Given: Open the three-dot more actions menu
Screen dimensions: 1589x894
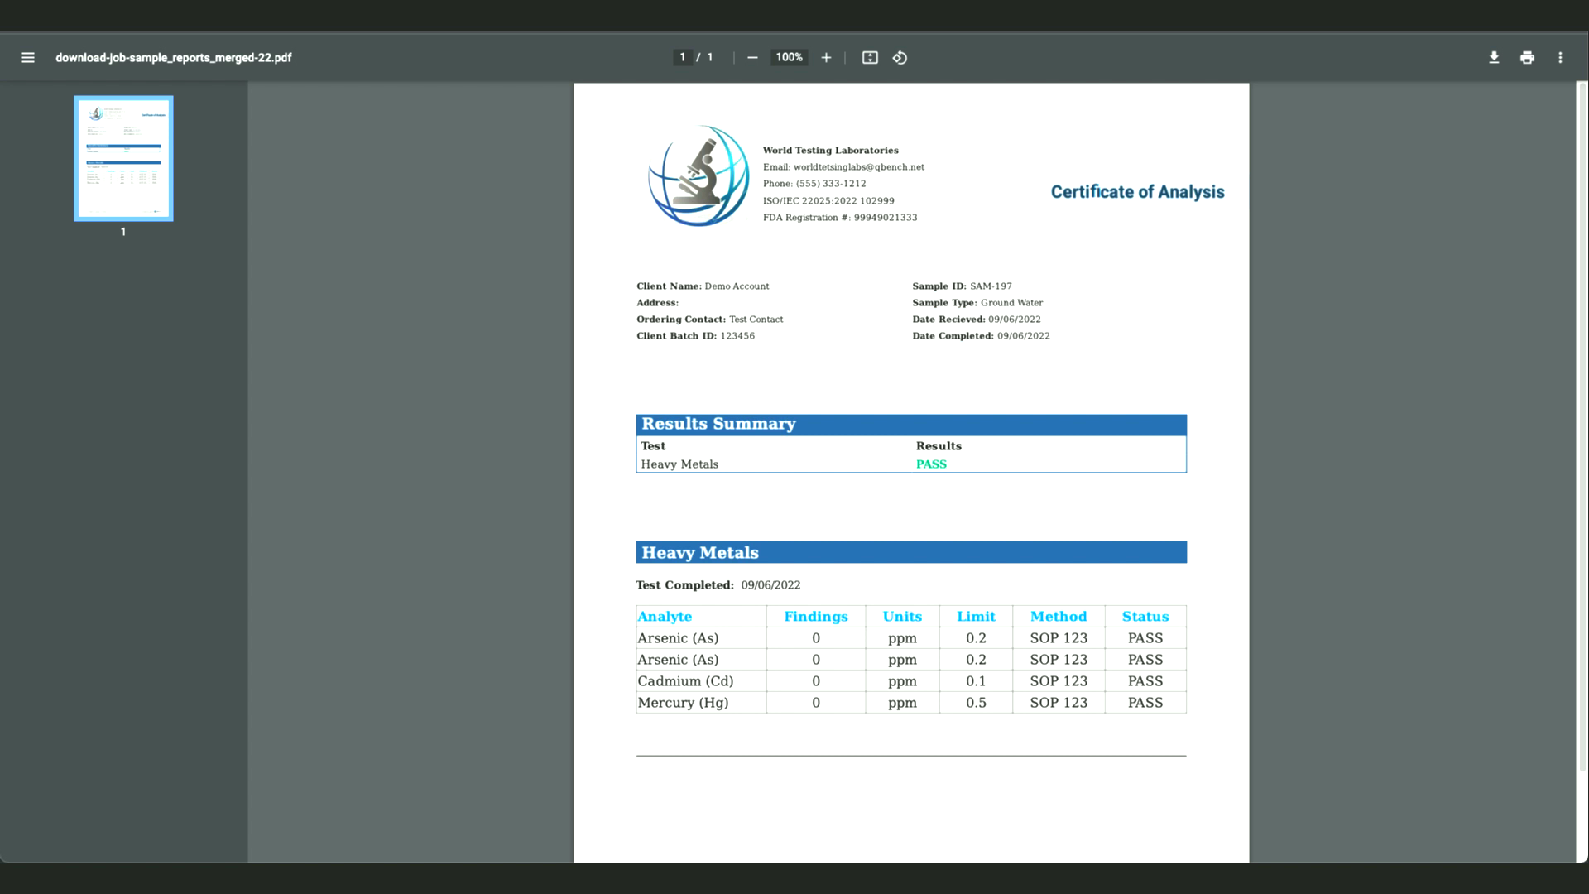Looking at the screenshot, I should [1560, 57].
